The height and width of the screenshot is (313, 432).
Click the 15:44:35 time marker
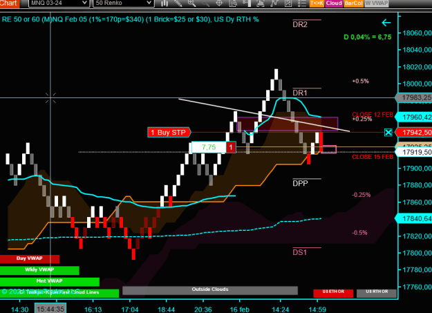[x=50, y=309]
